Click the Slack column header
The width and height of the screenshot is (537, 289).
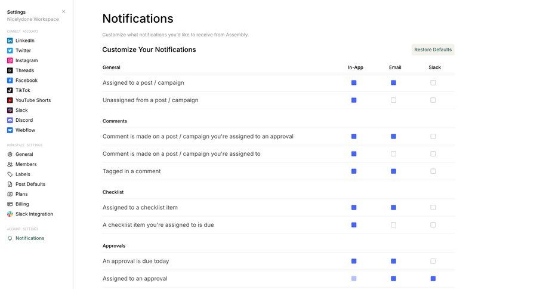tap(434, 67)
